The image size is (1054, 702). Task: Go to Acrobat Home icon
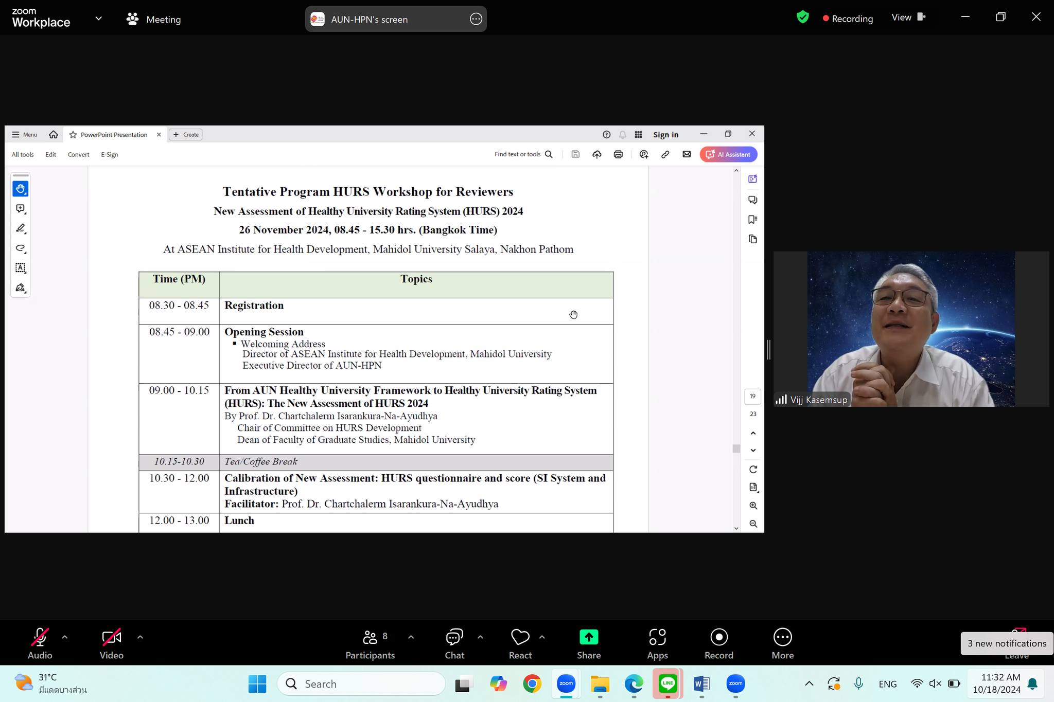point(53,135)
